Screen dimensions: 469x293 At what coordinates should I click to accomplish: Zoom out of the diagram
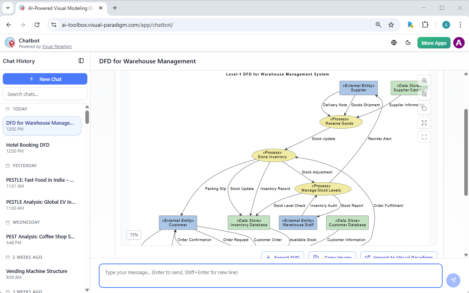tap(424, 94)
